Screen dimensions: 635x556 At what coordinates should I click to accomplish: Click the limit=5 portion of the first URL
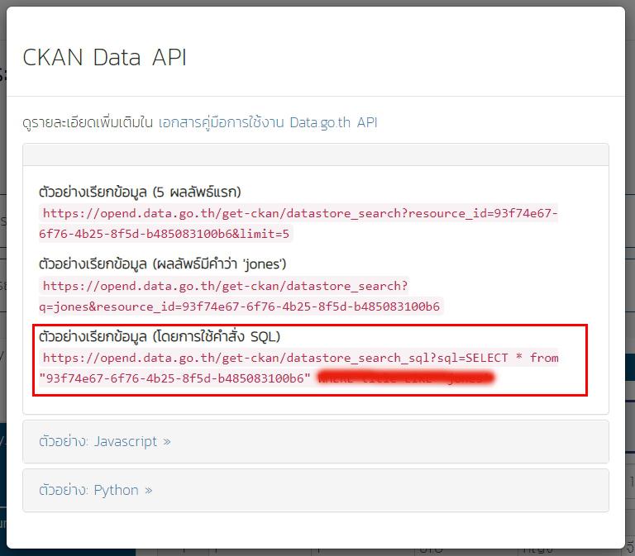[x=261, y=234]
